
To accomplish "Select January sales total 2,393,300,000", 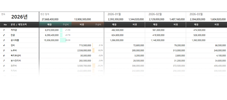I will (116, 19).
